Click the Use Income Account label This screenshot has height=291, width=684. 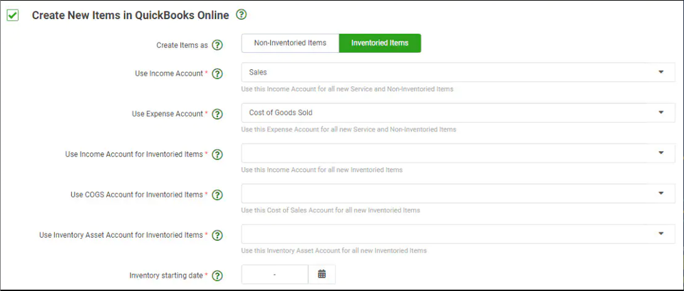tap(167, 73)
